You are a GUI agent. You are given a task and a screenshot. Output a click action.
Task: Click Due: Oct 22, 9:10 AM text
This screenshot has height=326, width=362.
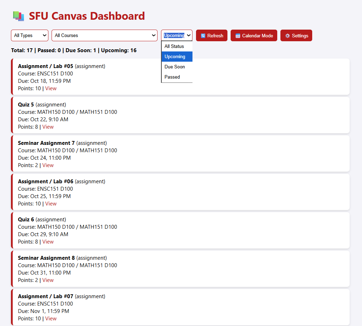43,119
